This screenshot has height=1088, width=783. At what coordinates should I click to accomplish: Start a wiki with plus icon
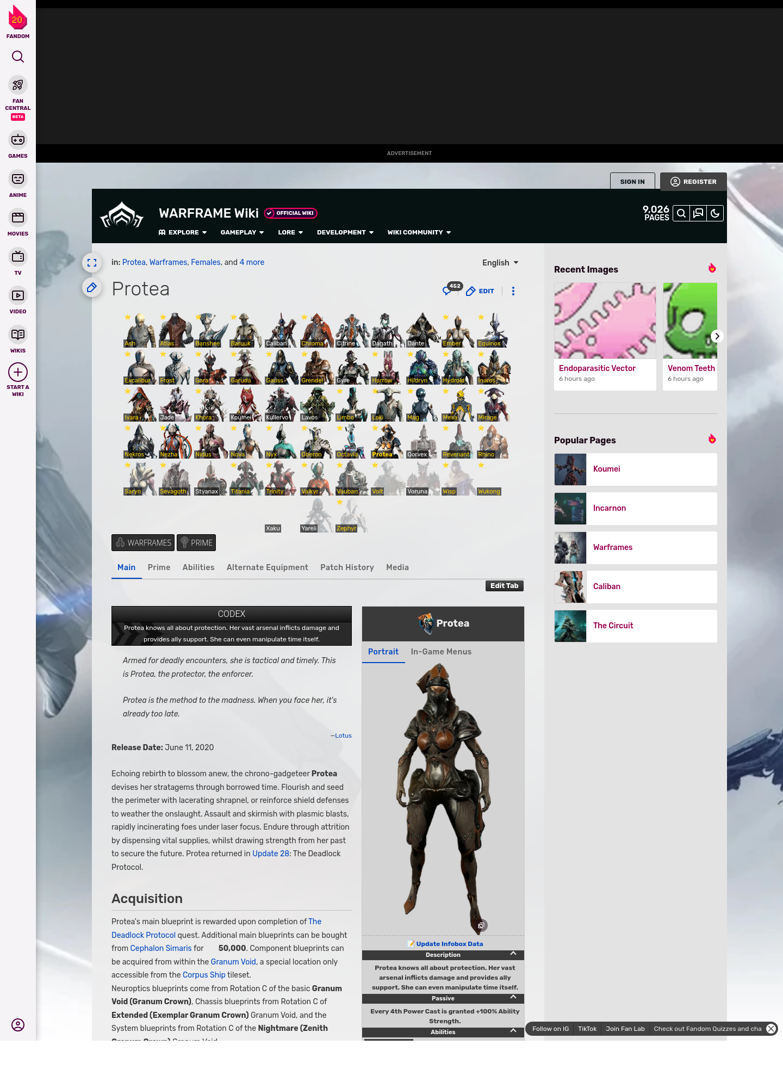(x=18, y=372)
